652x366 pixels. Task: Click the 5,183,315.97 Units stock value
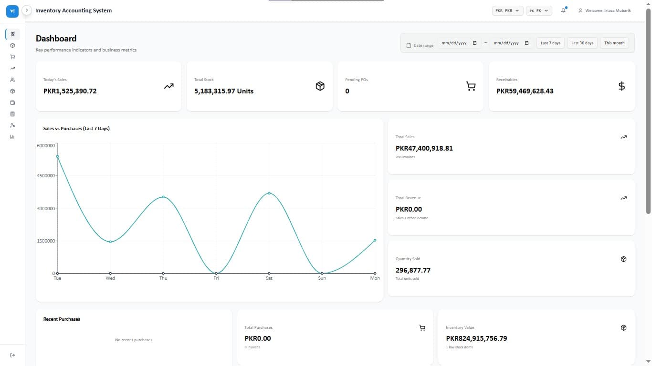[x=224, y=91]
